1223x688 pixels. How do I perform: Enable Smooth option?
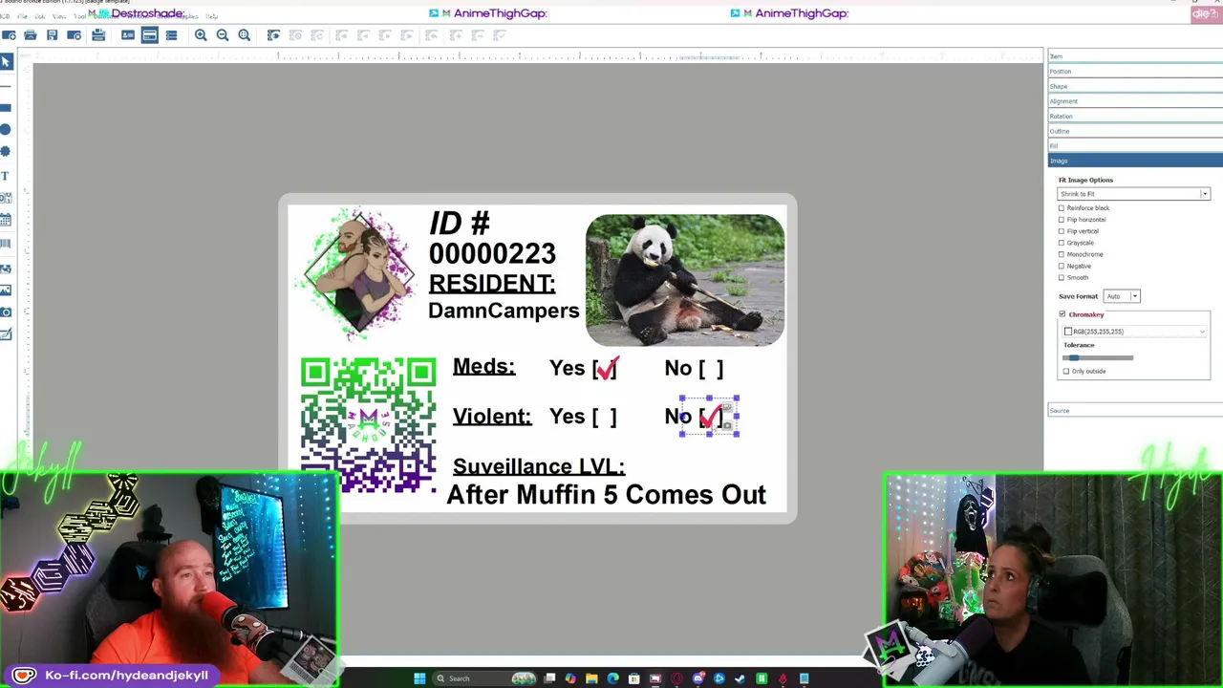pyautogui.click(x=1062, y=277)
